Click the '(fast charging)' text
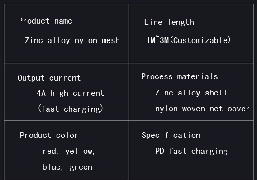257x180 pixels. (71, 109)
